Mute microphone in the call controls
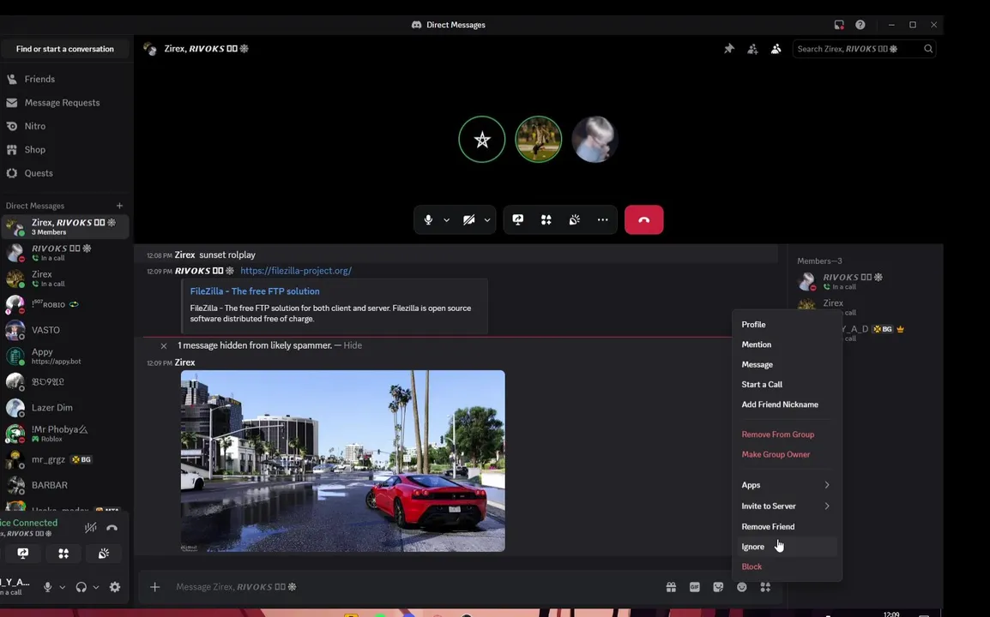Image resolution: width=990 pixels, height=617 pixels. 428,219
